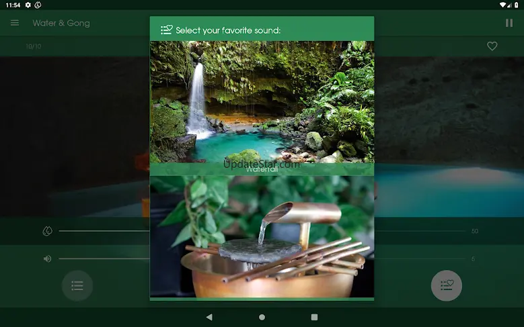This screenshot has height=327, width=524.
Task: Open the hamburger navigation menu
Action: click(15, 23)
